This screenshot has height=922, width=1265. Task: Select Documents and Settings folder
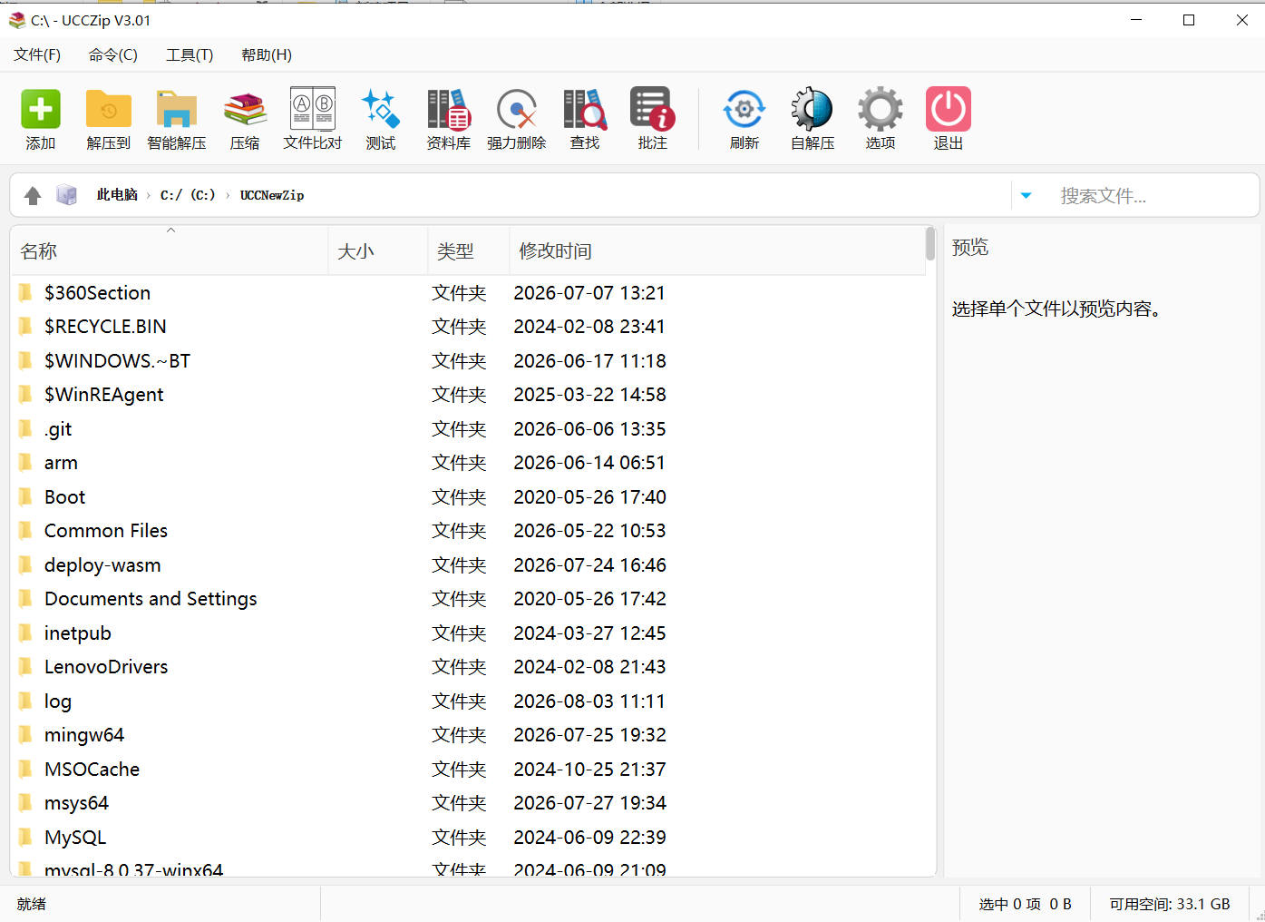coord(468,599)
